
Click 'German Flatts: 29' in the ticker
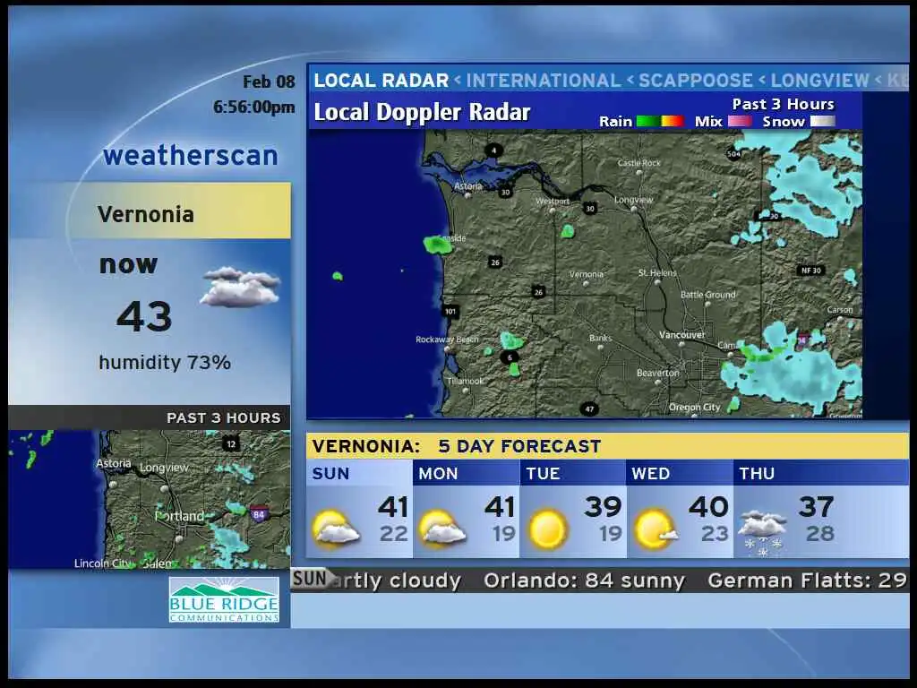808,580
